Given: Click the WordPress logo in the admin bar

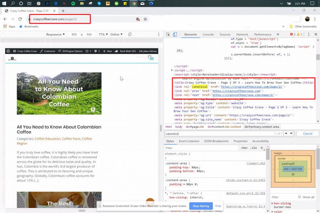Looking at the screenshot, I should click(x=8, y=51).
